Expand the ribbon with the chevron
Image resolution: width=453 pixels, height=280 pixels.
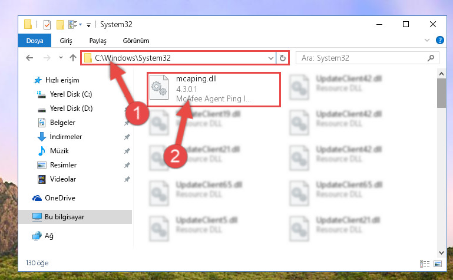(x=426, y=40)
